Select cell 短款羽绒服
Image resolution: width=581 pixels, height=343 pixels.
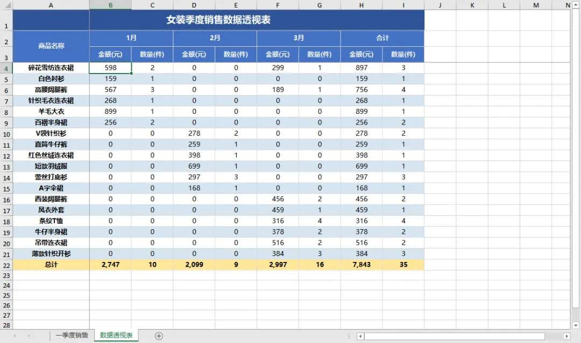tap(51, 166)
